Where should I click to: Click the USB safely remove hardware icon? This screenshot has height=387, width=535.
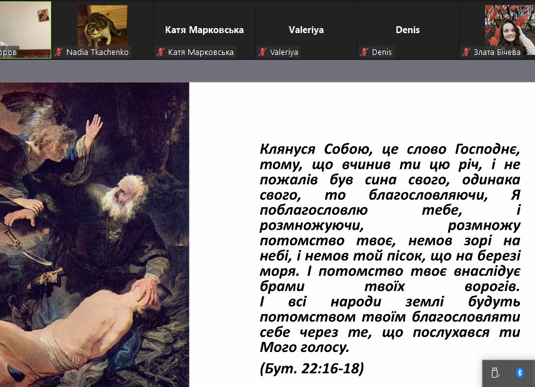pos(496,373)
